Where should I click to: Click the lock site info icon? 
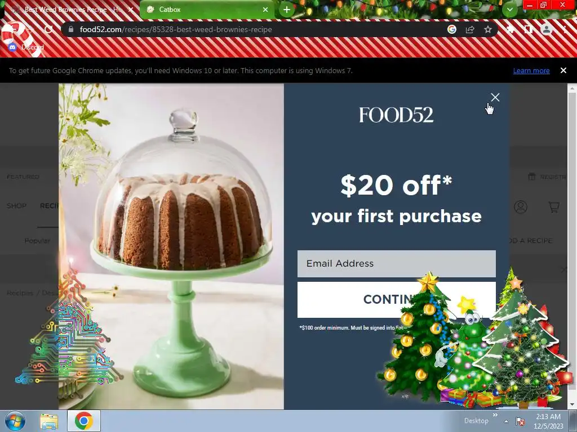[71, 29]
